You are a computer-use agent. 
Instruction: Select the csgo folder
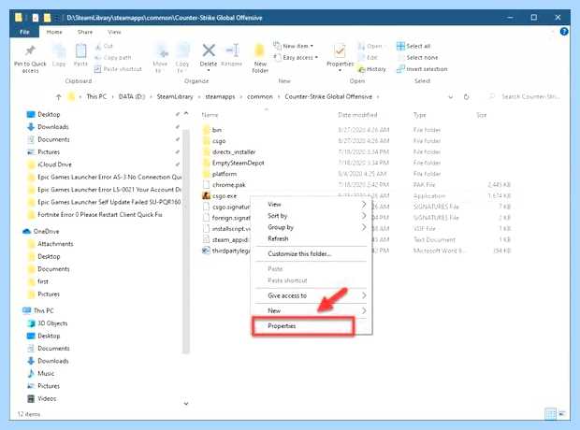tap(219, 141)
